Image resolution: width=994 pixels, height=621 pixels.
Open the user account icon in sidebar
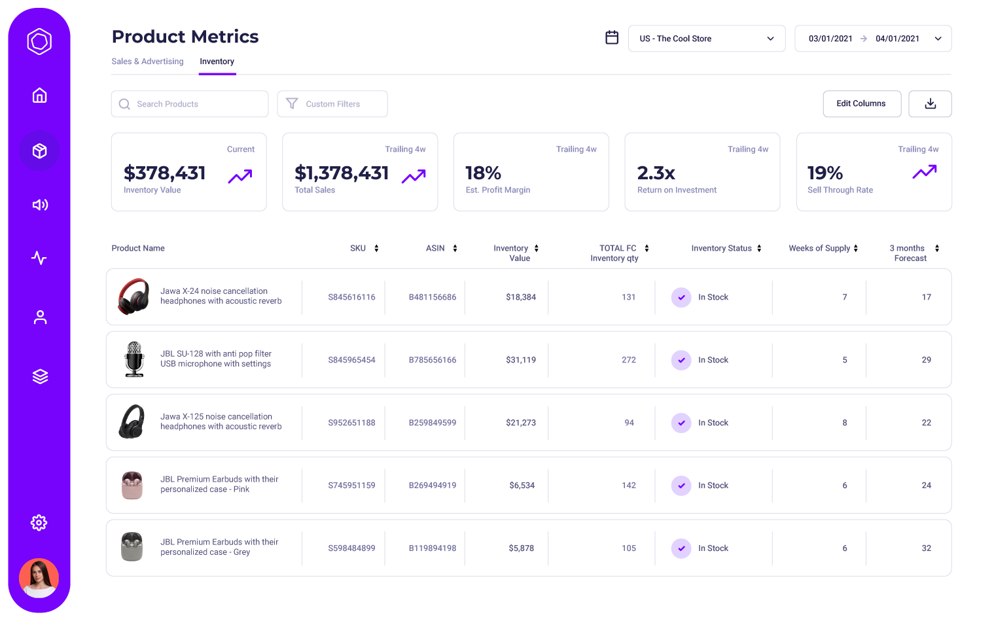point(39,317)
